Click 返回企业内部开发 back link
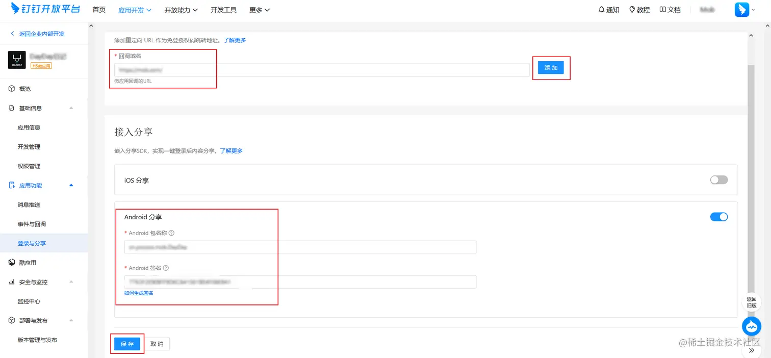This screenshot has height=358, width=771. click(x=38, y=34)
